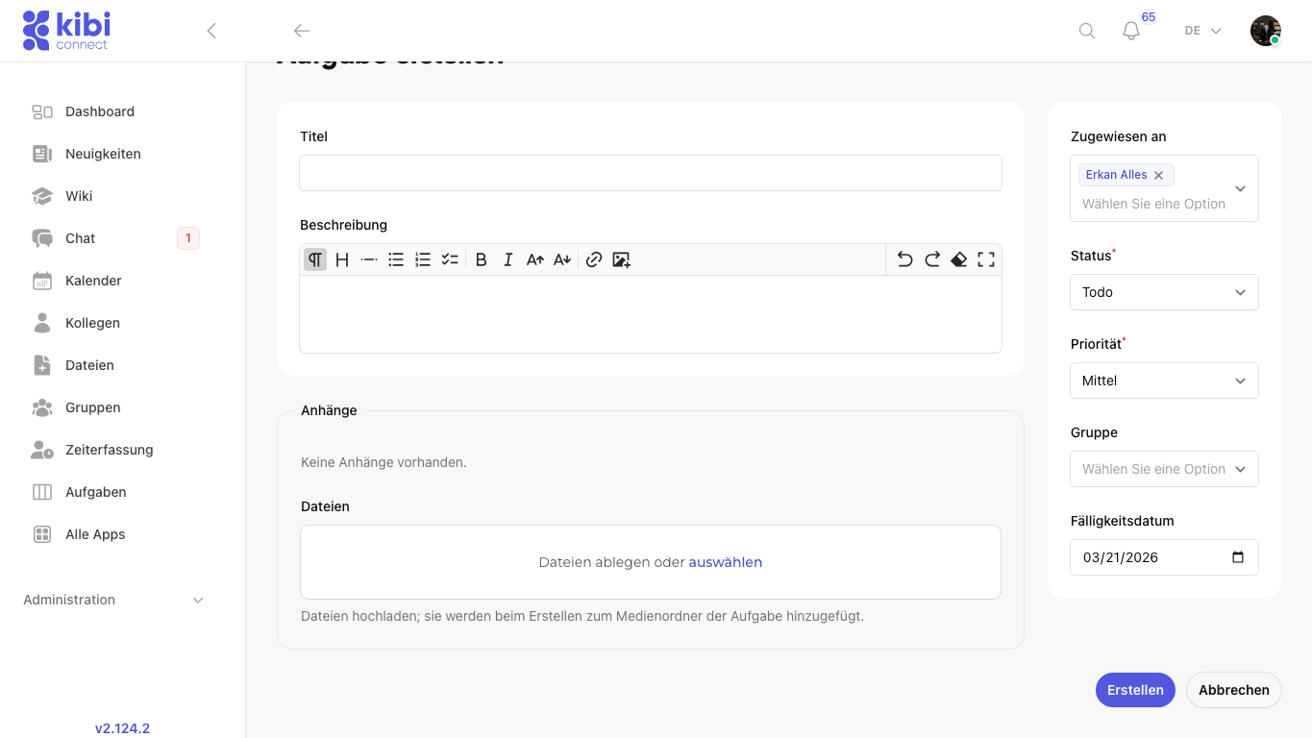Click the insert image toolbar icon
Screen dimensions: 1312x738
622,259
